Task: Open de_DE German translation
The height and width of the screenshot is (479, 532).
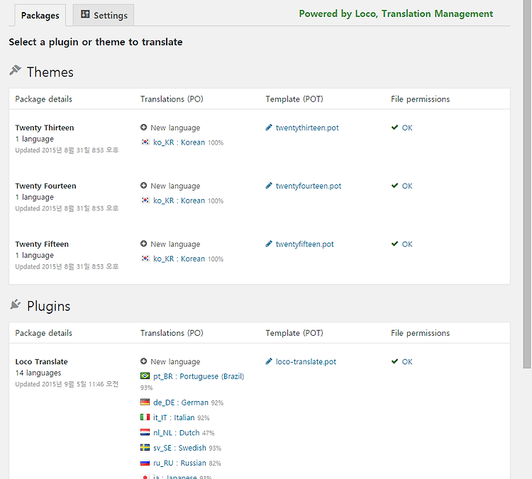Action: 180,402
